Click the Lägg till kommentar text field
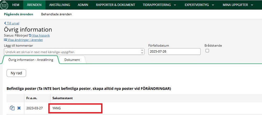 pyautogui.click(x=74, y=52)
